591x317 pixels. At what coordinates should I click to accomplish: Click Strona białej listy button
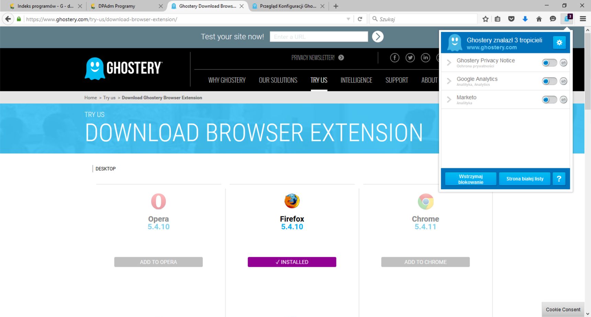tap(525, 179)
